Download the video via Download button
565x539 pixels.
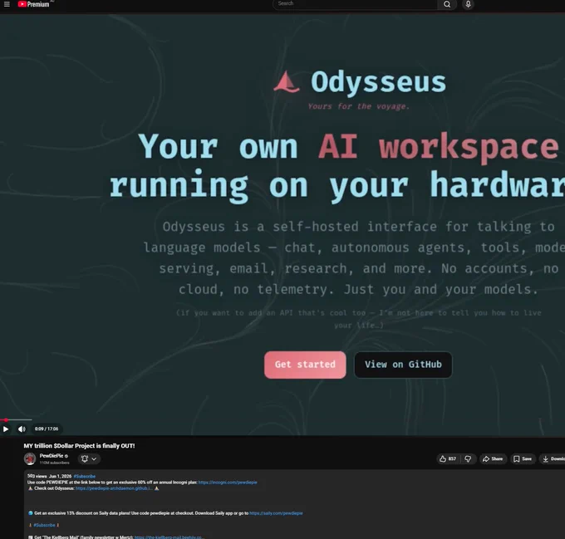pos(553,458)
